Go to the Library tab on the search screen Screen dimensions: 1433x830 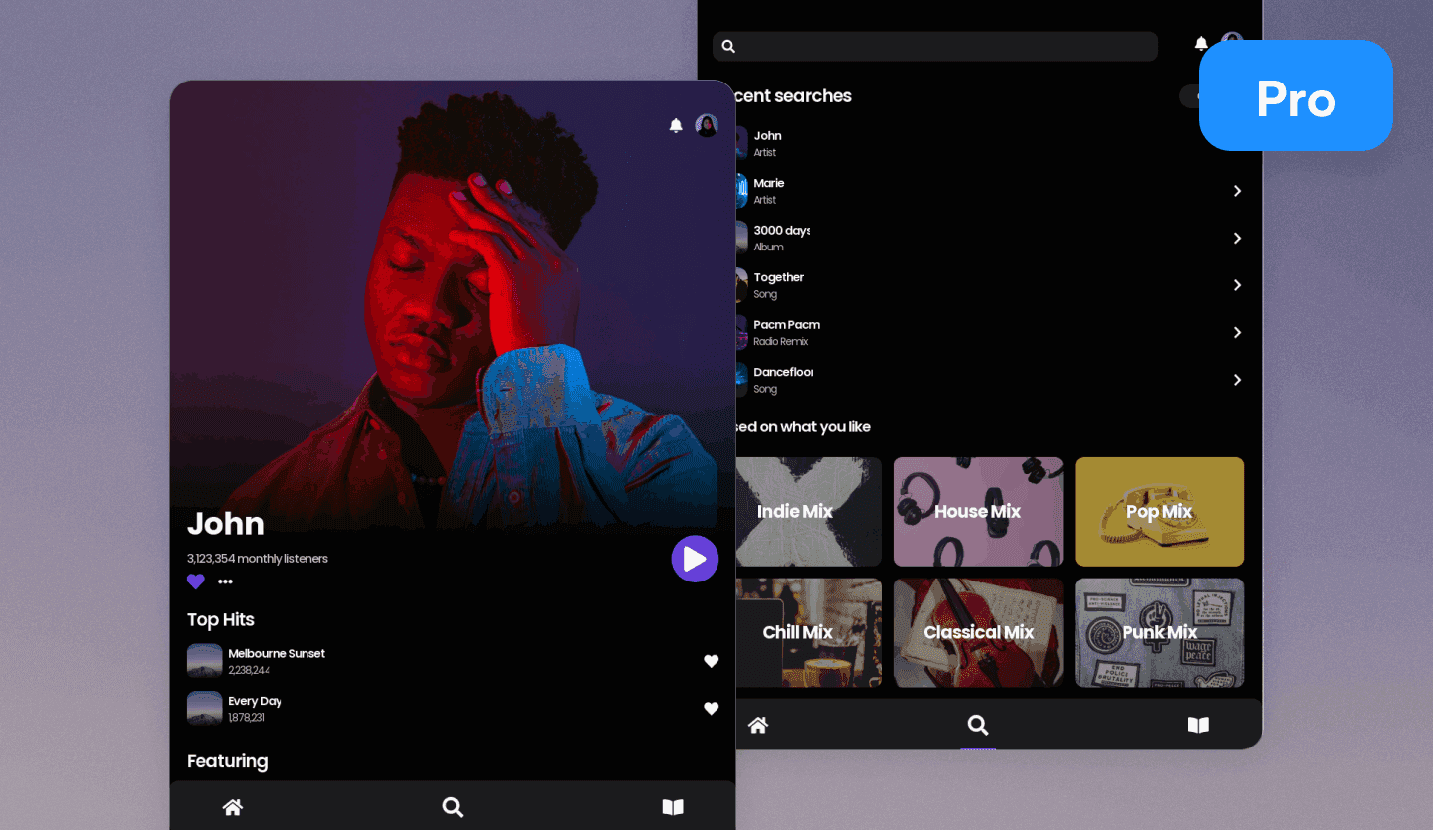tap(1198, 725)
